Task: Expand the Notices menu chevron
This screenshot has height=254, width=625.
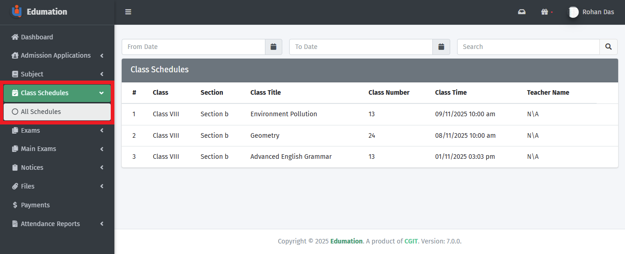Action: tap(102, 168)
